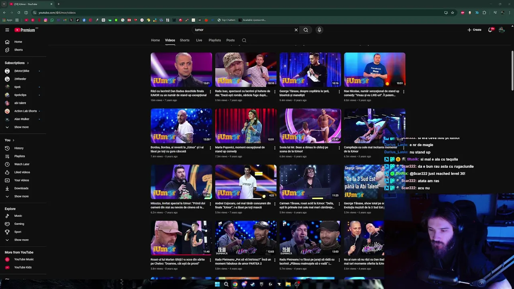Viewport: 514px width, 289px height.
Task: Clear the search box with the X
Action: [x=296, y=30]
